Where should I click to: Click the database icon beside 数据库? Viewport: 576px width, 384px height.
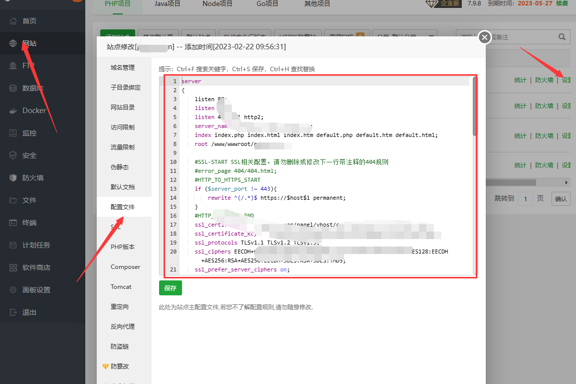13,88
